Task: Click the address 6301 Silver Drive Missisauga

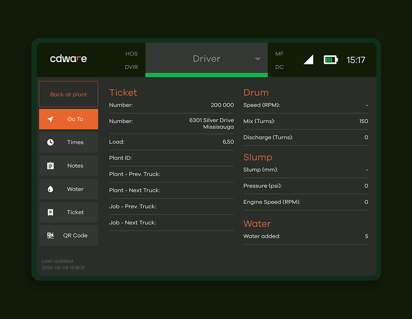Action: coord(212,124)
